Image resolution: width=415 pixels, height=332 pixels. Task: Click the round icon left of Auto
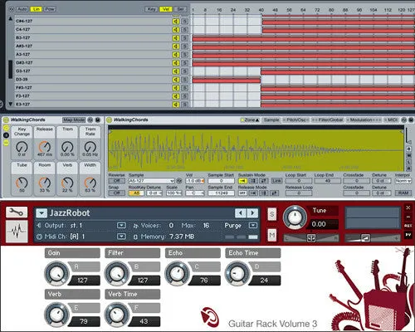pos(12,9)
